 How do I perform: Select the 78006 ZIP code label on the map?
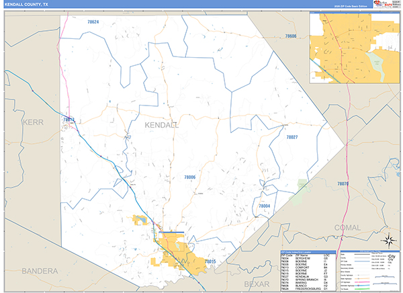pos(189,177)
